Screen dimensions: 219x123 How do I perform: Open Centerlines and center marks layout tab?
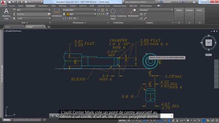pos(27,120)
